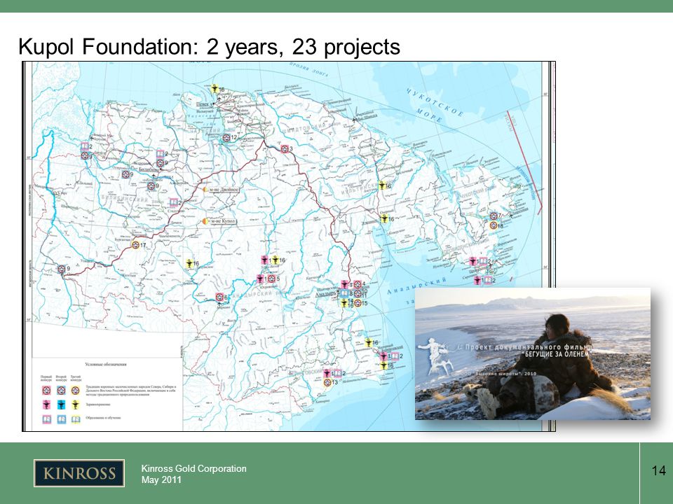This screenshot has height=504, width=673.
Task: Select the emblem marker numbered 15
Action: click(358, 303)
